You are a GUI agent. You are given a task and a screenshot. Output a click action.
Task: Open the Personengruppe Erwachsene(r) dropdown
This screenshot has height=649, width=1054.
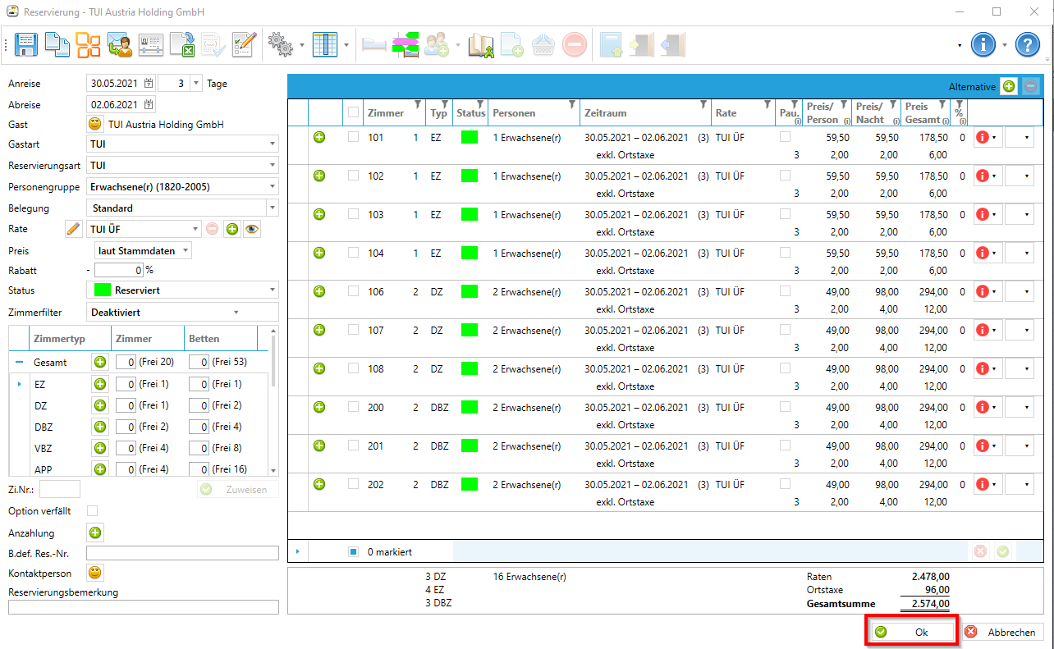pos(182,186)
